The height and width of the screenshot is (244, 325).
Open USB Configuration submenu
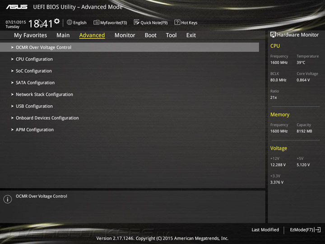[34, 106]
